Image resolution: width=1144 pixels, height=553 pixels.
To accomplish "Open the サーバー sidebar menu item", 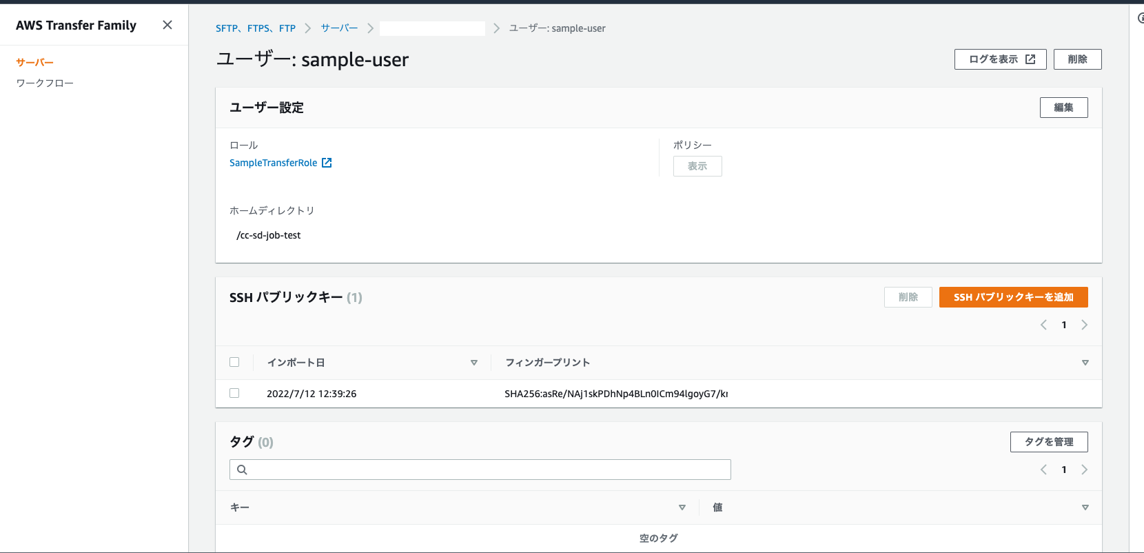I will [34, 62].
